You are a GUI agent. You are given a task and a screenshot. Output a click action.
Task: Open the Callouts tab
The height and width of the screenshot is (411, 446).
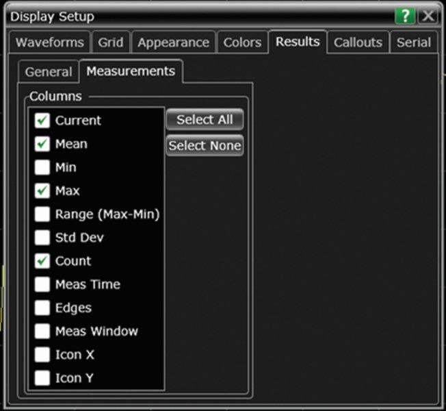pos(358,42)
